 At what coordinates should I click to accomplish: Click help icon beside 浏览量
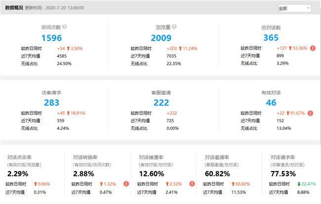(174, 28)
